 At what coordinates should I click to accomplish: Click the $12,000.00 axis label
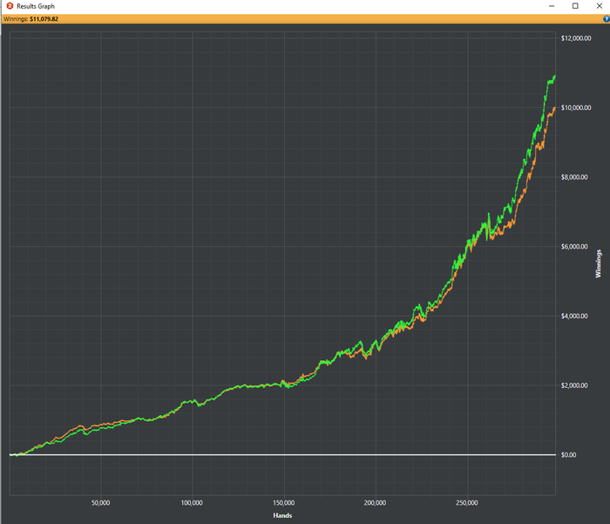tap(576, 38)
